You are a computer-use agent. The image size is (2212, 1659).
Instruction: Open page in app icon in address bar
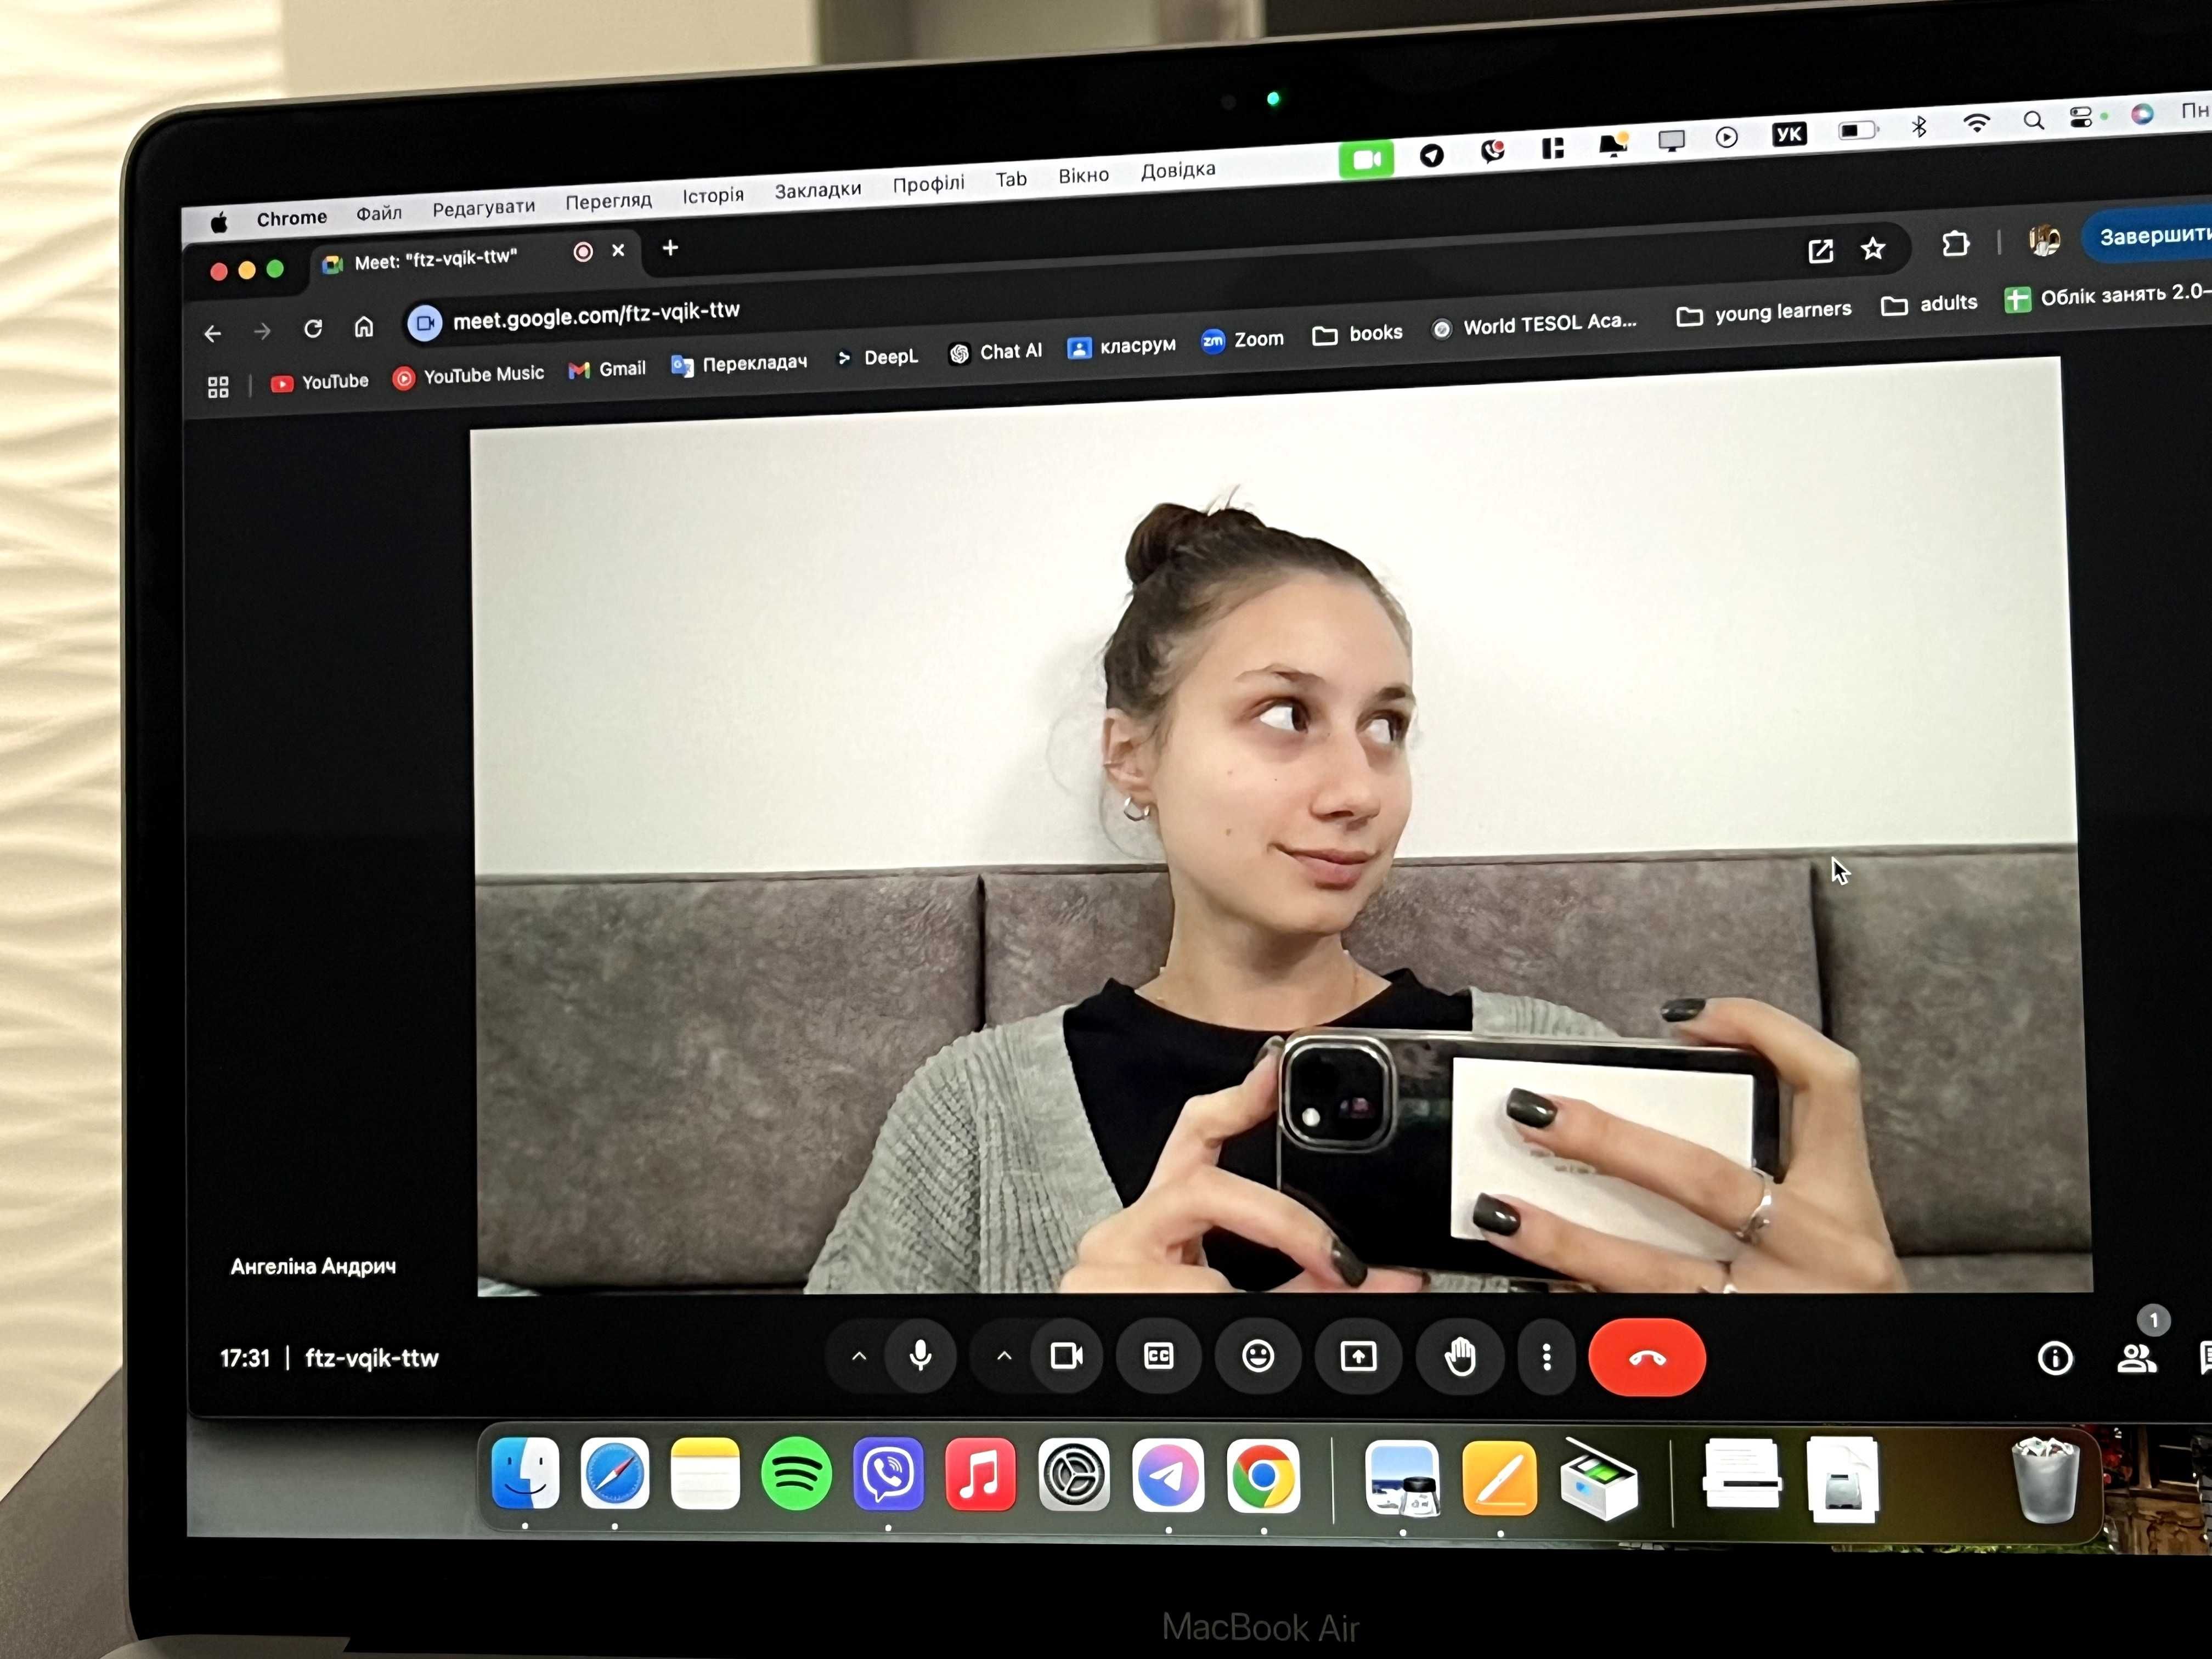[1821, 251]
